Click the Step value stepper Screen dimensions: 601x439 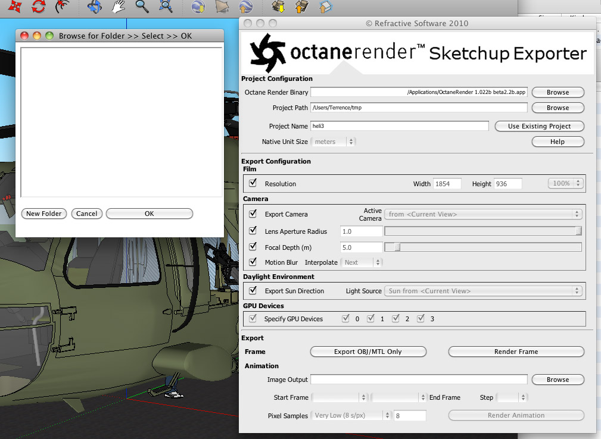coord(523,397)
